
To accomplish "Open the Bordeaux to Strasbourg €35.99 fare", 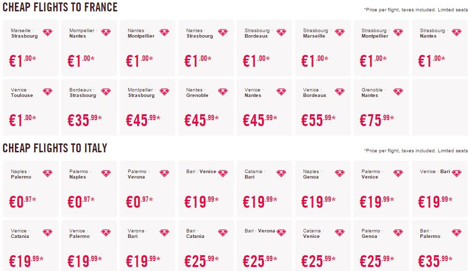I will pos(86,120).
